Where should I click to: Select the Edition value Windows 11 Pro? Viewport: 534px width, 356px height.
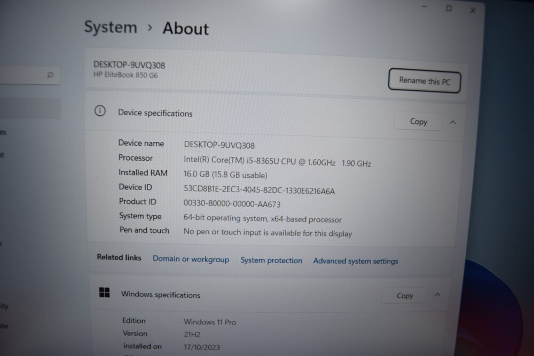[210, 322]
